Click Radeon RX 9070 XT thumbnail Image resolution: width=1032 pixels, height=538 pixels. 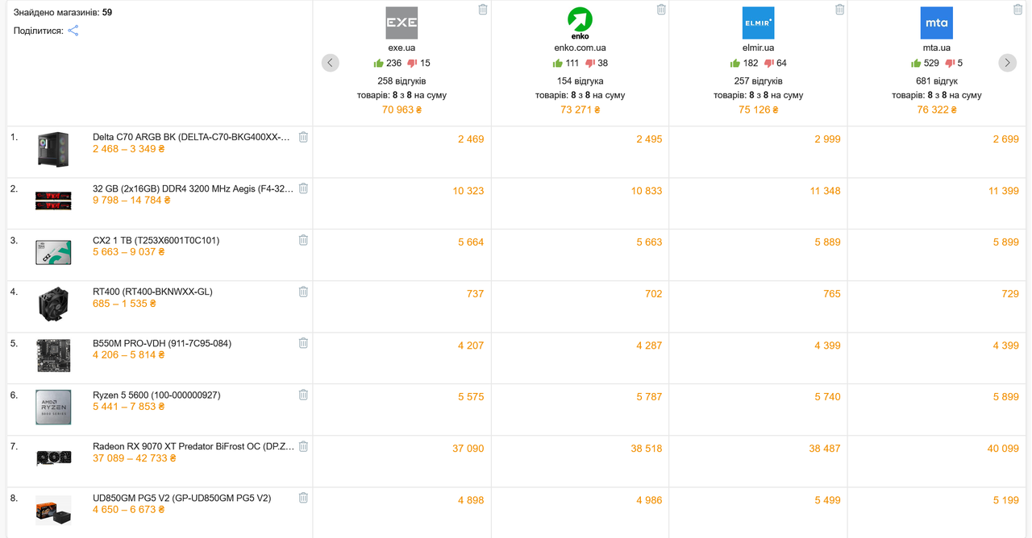point(53,457)
